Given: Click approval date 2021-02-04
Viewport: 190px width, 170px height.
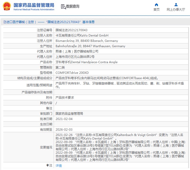Looking at the screenshot, I should pos(64,119).
